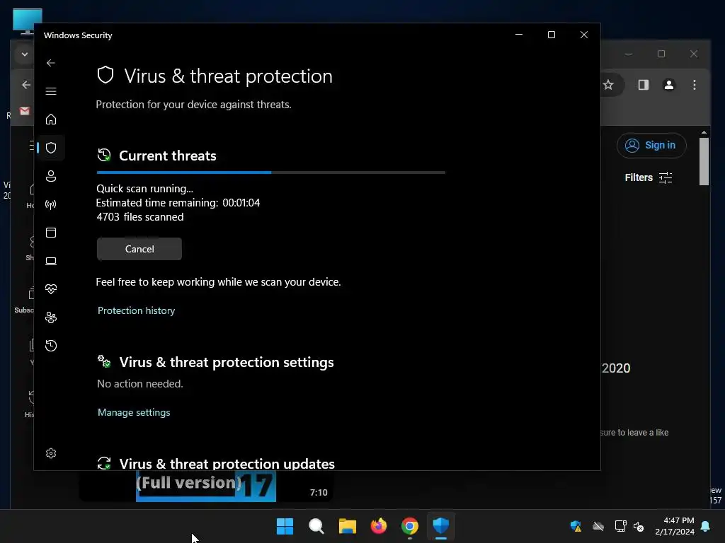Open the Windows Start menu
The width and height of the screenshot is (725, 543).
(x=285, y=526)
